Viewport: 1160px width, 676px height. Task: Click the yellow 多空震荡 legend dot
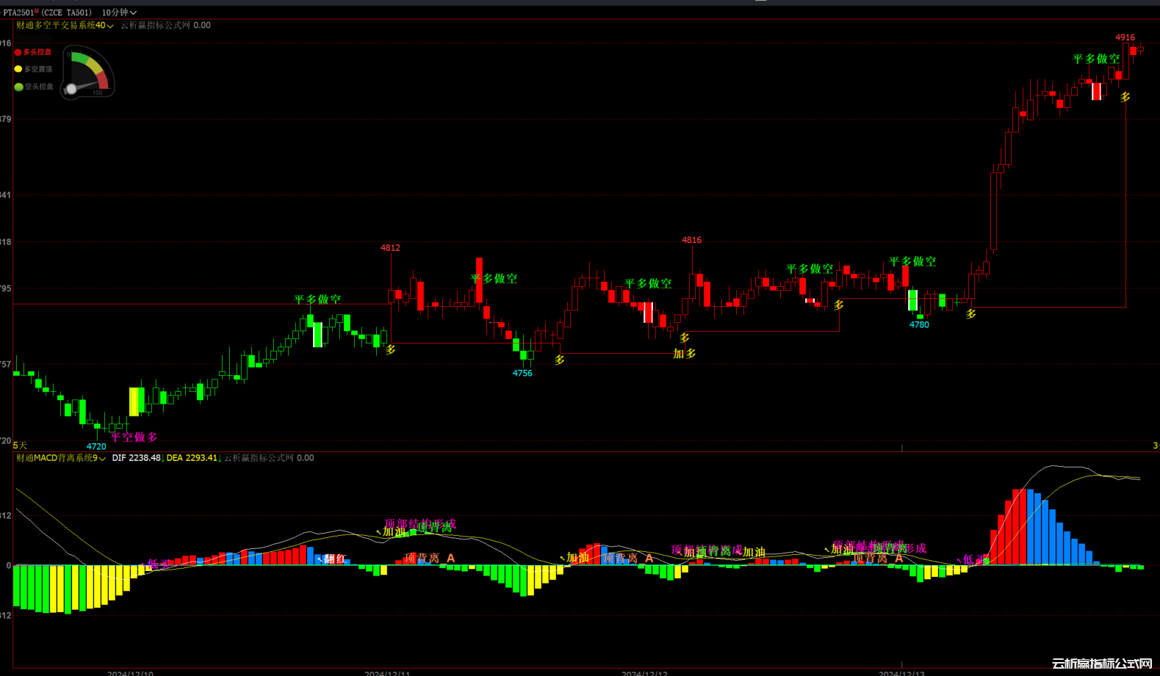18,69
